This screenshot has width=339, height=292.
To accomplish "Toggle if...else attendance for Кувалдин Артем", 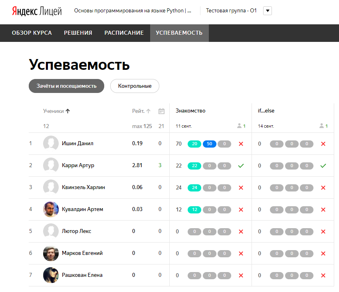I will click(x=323, y=210).
